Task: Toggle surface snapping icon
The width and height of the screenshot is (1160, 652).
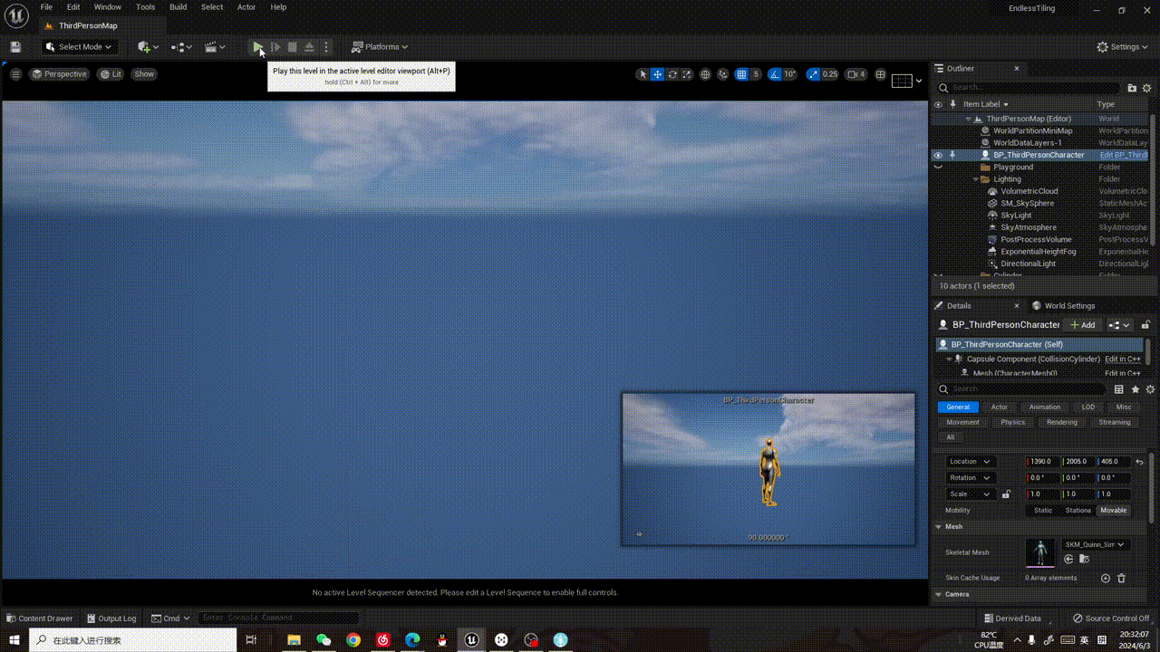Action: tap(722, 74)
